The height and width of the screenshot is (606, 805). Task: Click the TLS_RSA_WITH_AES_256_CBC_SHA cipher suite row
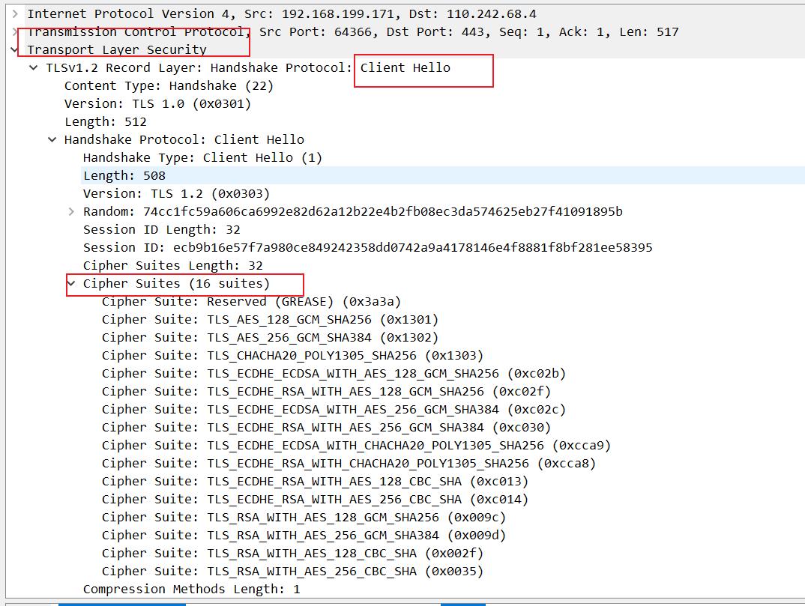(x=292, y=571)
